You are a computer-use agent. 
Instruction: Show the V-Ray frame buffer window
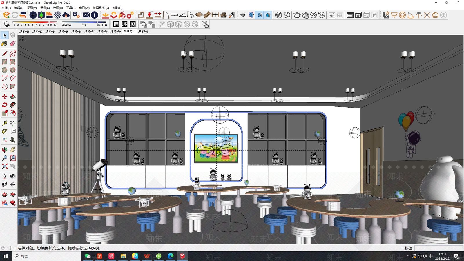tap(350, 15)
